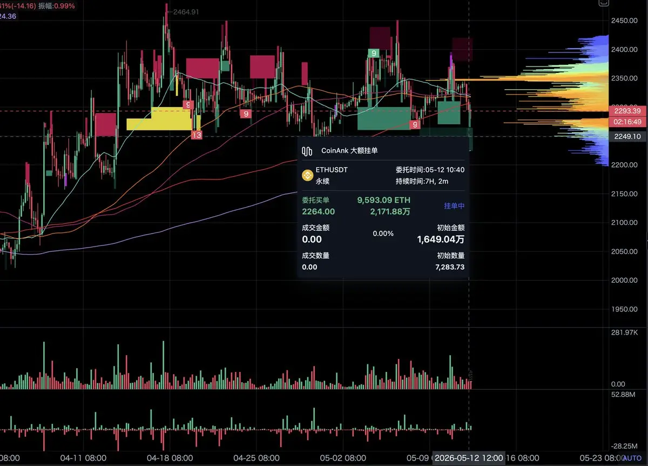Click the 2264.00 order price value

click(x=318, y=211)
